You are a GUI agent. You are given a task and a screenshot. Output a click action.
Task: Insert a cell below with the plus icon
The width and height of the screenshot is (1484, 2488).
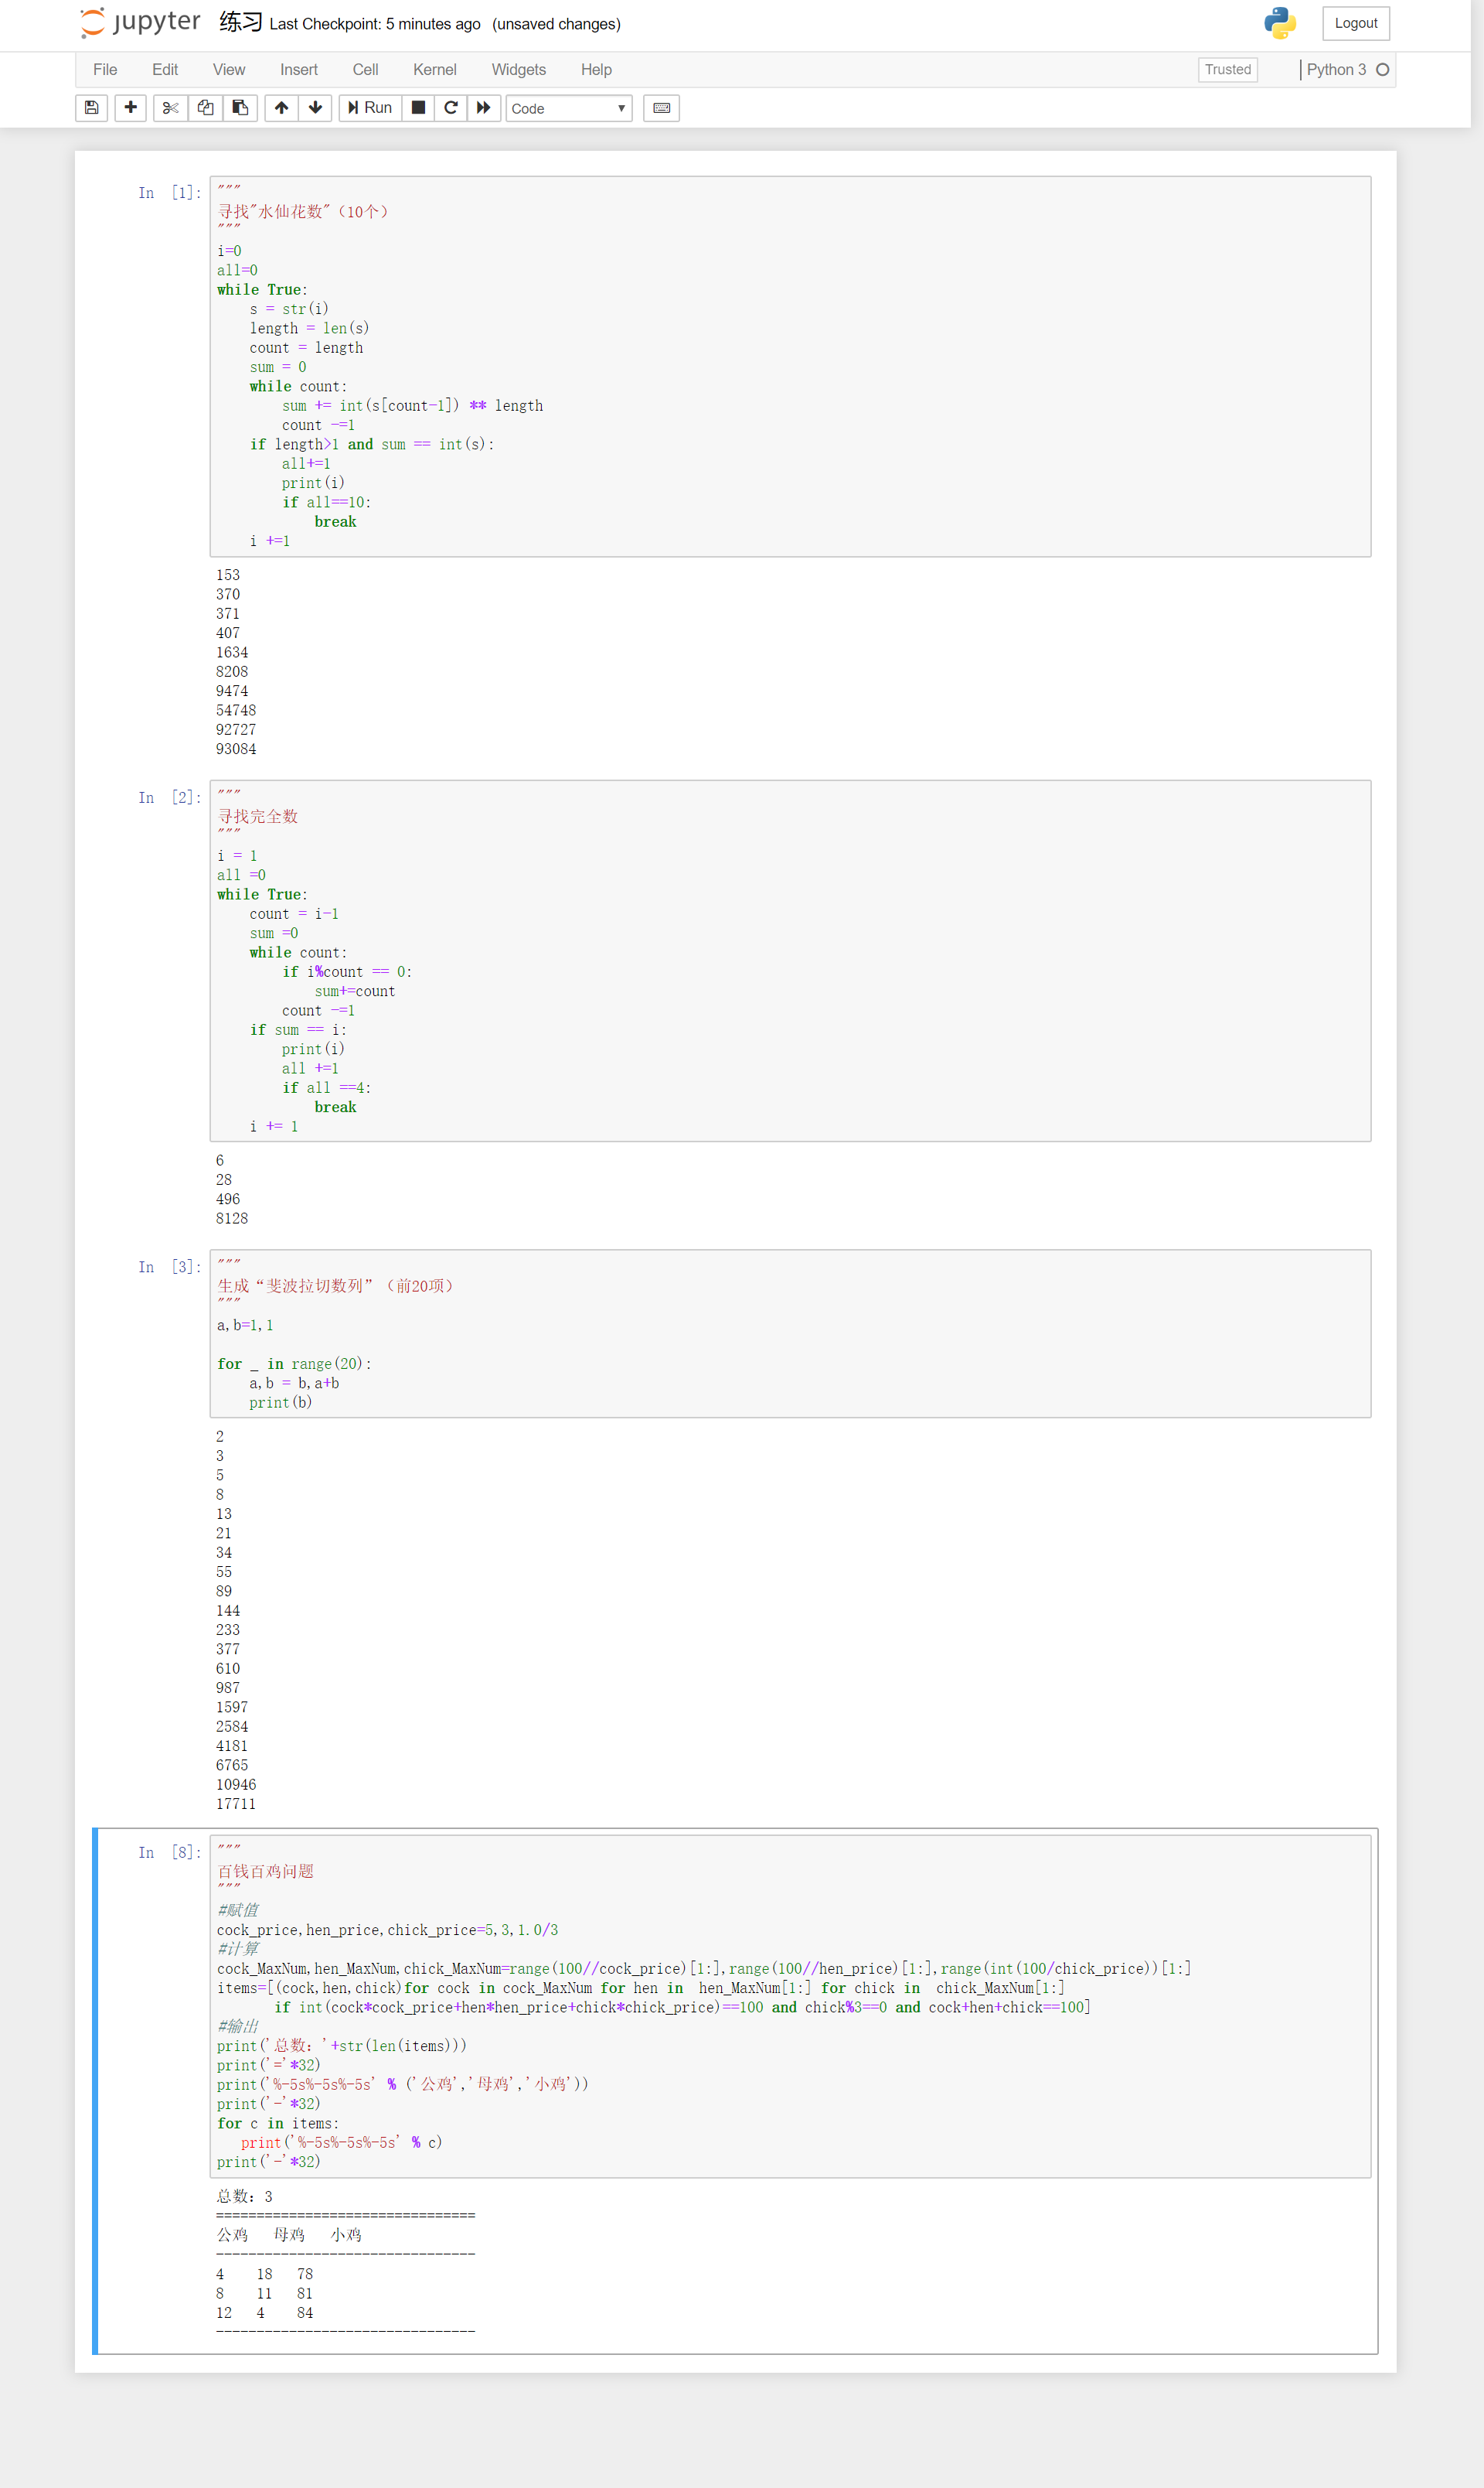131,108
